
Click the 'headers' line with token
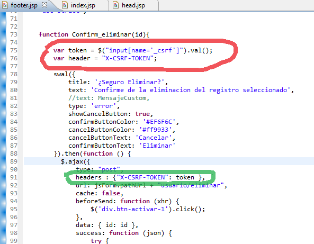(140, 177)
